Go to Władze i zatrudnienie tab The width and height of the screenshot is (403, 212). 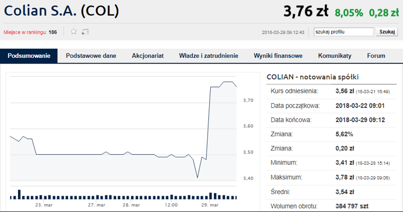[209, 56]
